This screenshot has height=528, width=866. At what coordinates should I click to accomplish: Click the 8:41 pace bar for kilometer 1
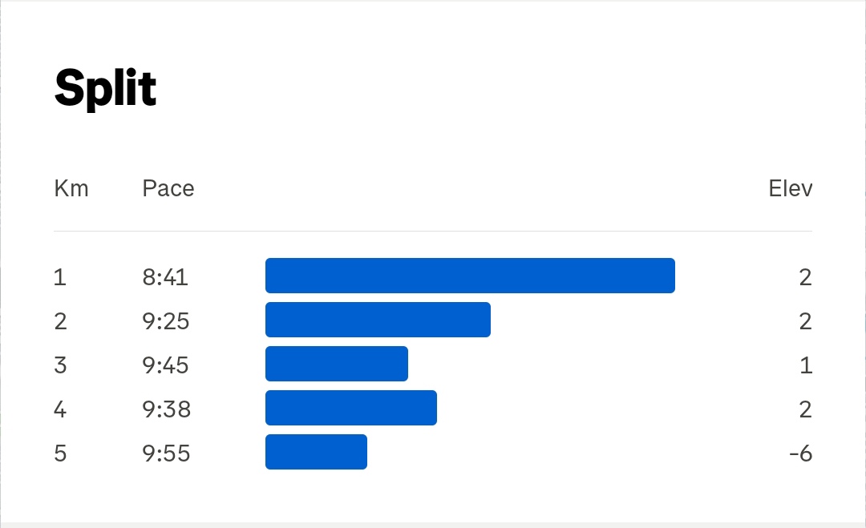point(470,276)
